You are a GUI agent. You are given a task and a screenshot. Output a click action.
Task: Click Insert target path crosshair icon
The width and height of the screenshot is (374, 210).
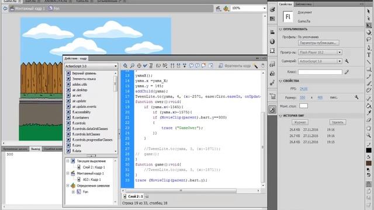click(139, 66)
